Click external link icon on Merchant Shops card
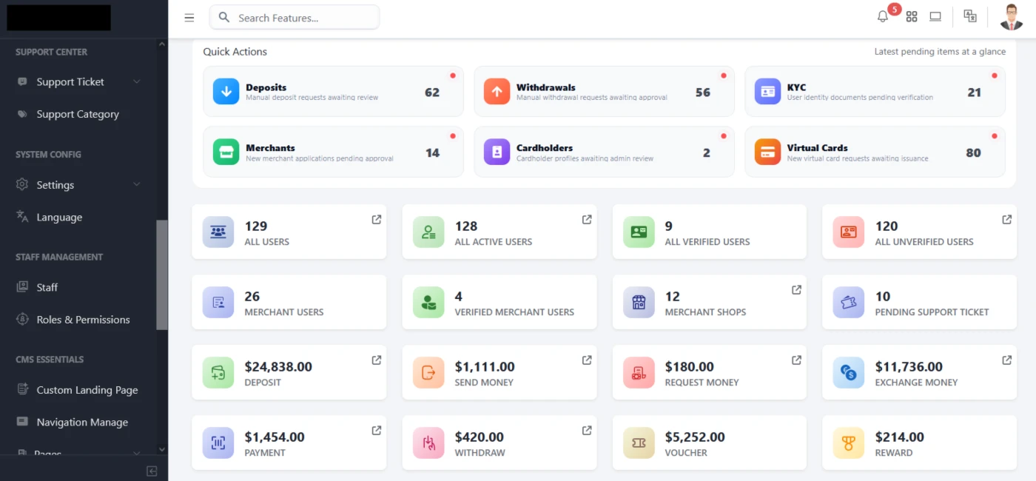The height and width of the screenshot is (481, 1036). coord(796,290)
